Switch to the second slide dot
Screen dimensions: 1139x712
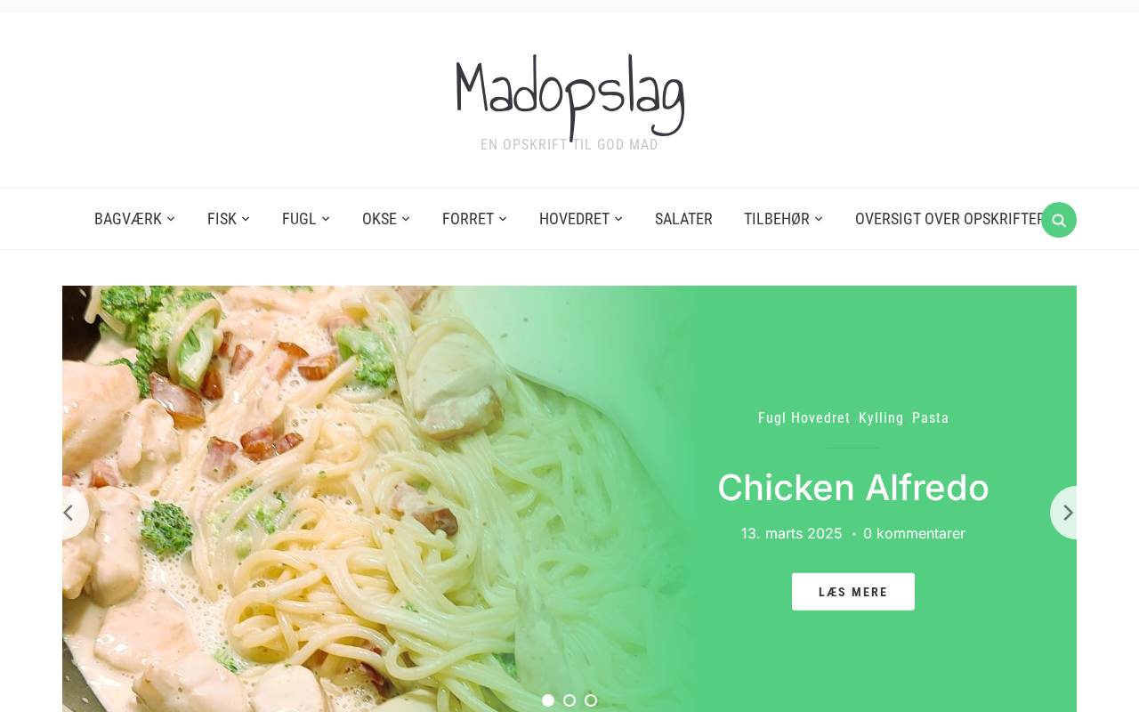coord(569,700)
